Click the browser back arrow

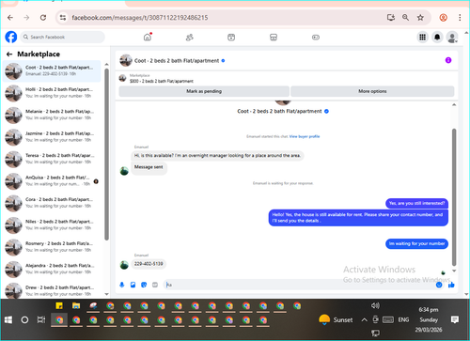(10, 18)
